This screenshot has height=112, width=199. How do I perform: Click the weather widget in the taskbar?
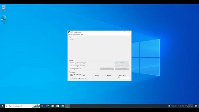(172, 106)
